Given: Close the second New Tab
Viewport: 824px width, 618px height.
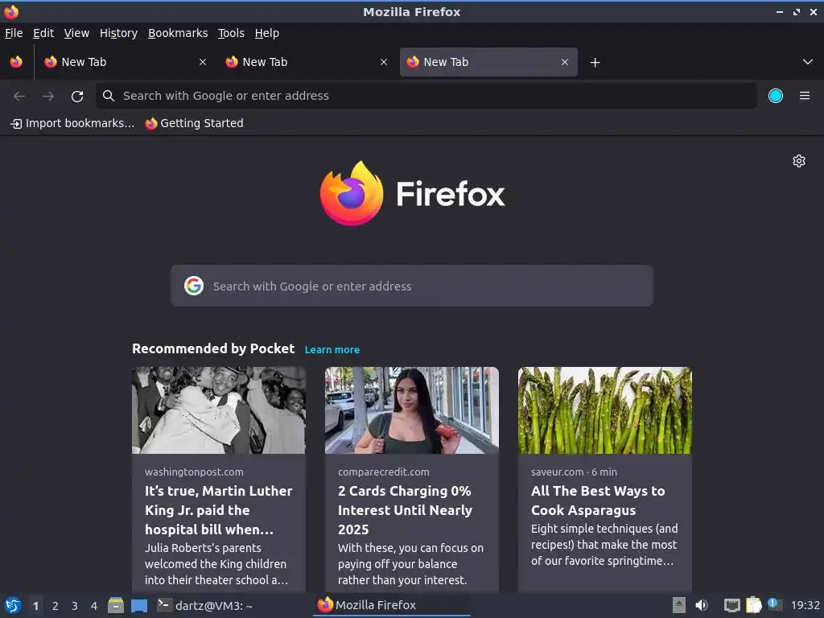Looking at the screenshot, I should 384,62.
